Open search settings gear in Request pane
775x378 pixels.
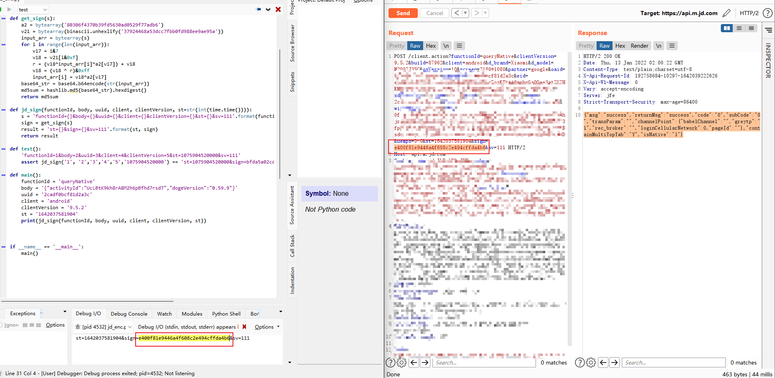click(x=402, y=363)
